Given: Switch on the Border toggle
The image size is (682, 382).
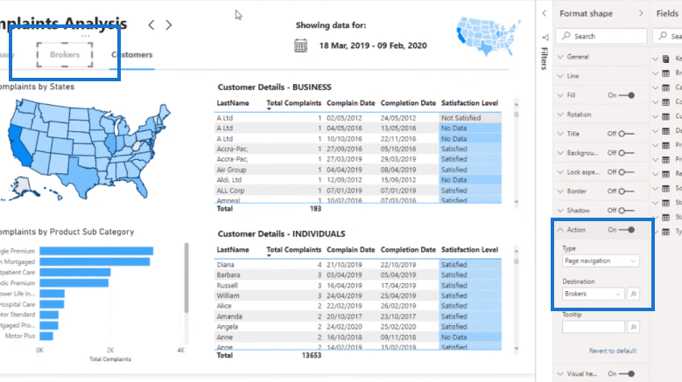Looking at the screenshot, I should pos(627,191).
